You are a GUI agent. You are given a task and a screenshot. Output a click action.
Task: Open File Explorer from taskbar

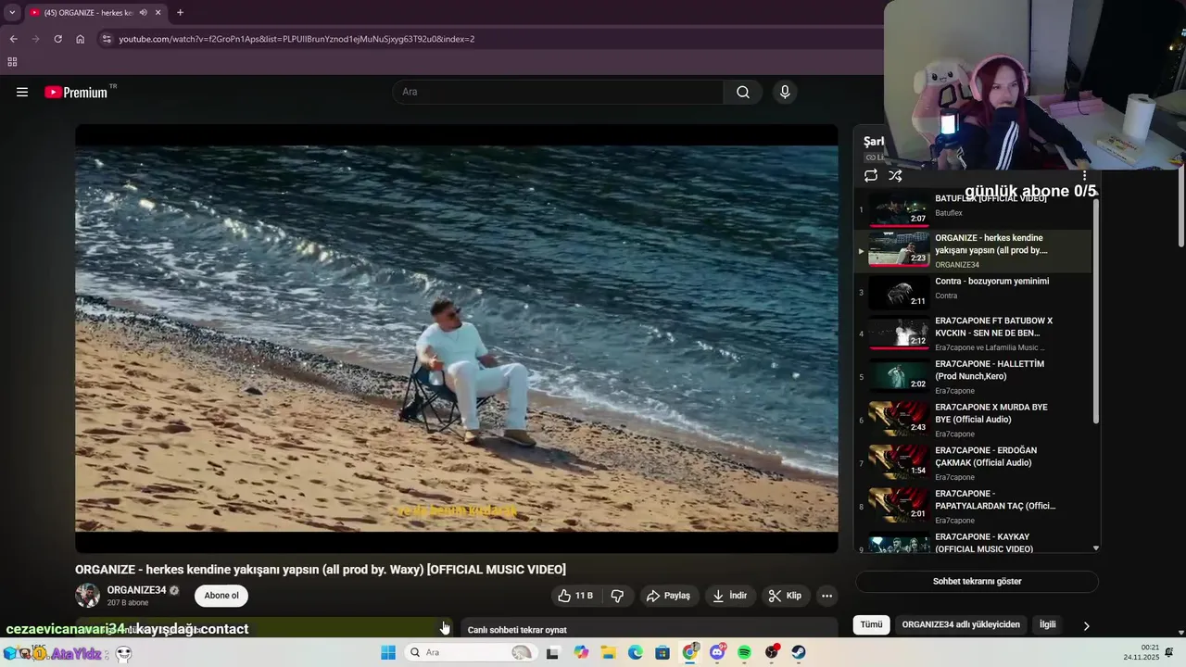tap(609, 652)
